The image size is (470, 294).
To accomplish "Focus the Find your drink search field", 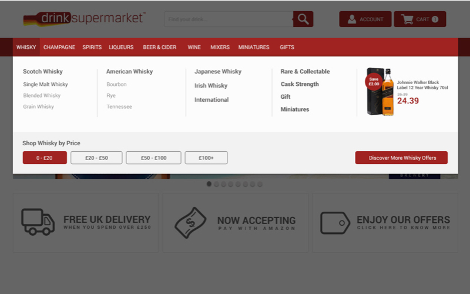I will coord(228,19).
